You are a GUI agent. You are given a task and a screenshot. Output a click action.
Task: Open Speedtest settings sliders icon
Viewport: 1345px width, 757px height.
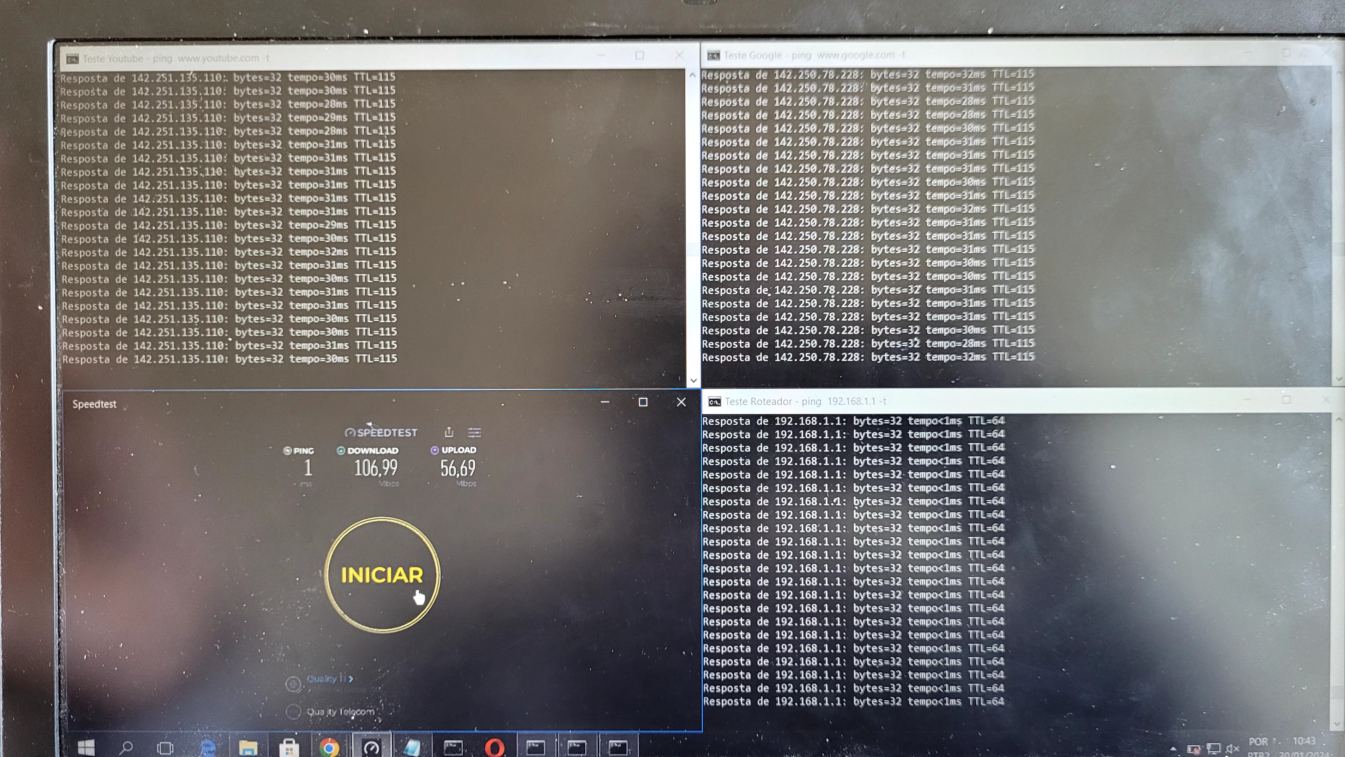coord(474,432)
